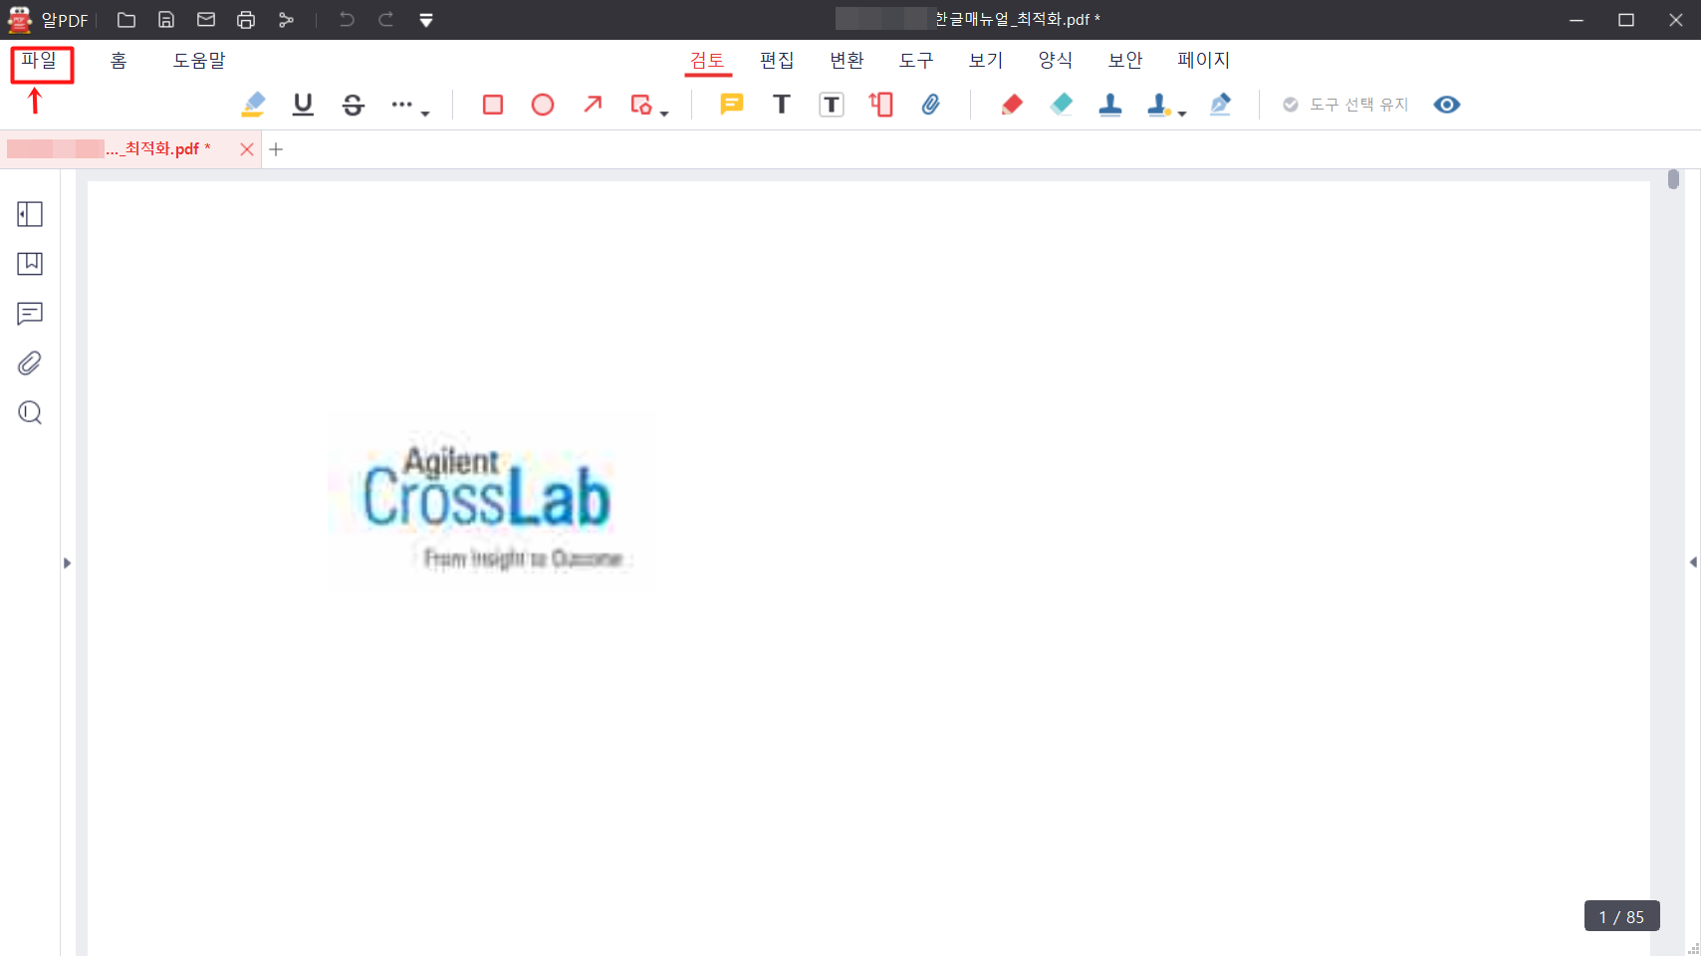
Task: Expand additional shapes dropdown
Action: (664, 114)
